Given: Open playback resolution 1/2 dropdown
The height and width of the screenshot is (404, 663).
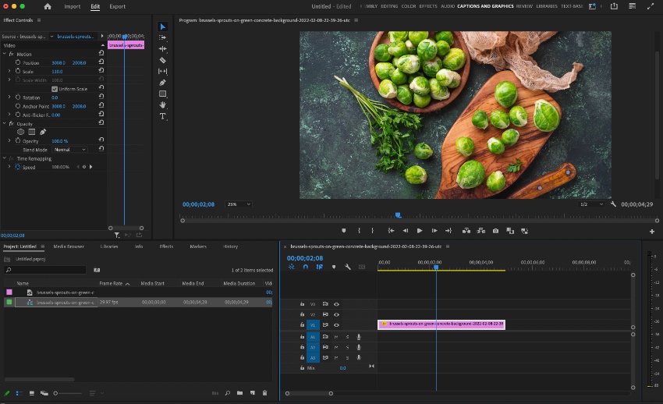Looking at the screenshot, I should 591,204.
